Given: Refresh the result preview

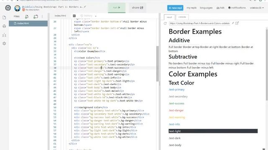Looking at the screenshot, I should (x=165, y=23).
